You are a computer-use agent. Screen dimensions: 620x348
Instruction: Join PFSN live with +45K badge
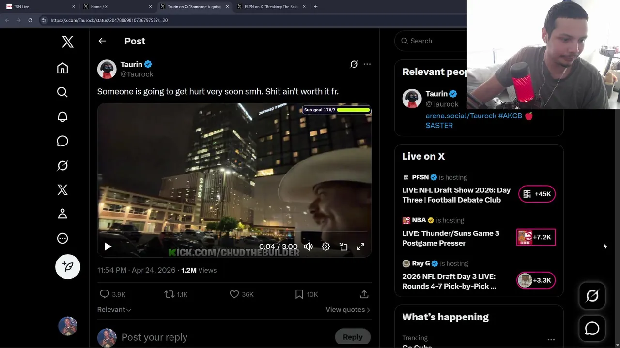coord(537,194)
